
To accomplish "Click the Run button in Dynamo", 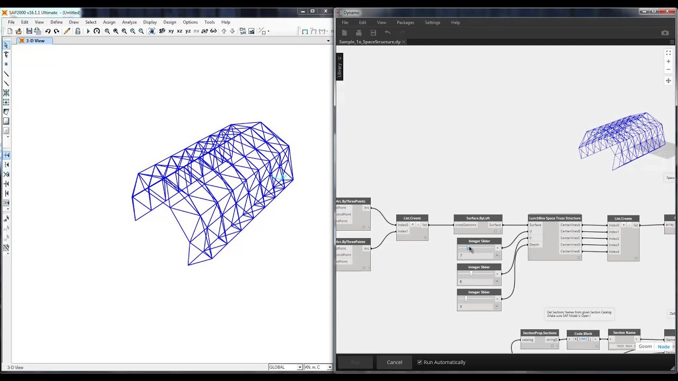I will coord(355,362).
